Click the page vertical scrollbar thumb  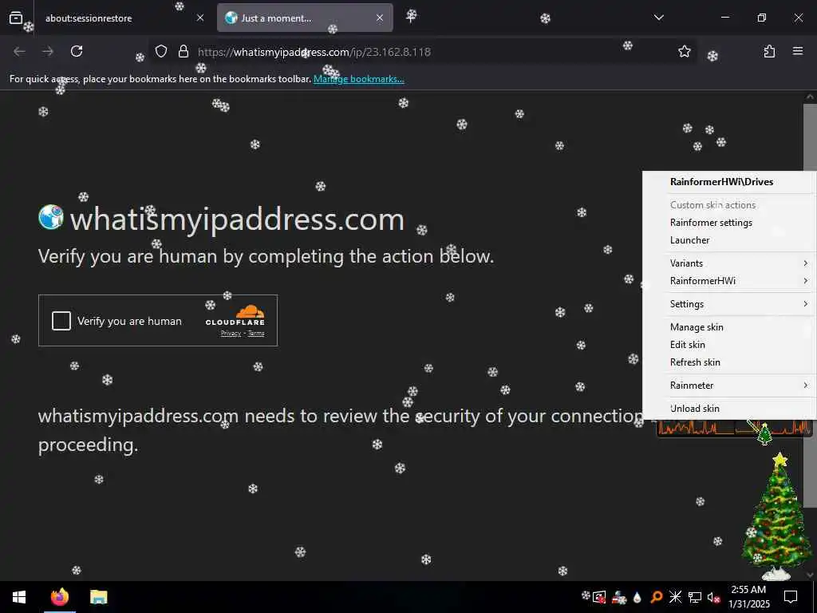(x=810, y=305)
